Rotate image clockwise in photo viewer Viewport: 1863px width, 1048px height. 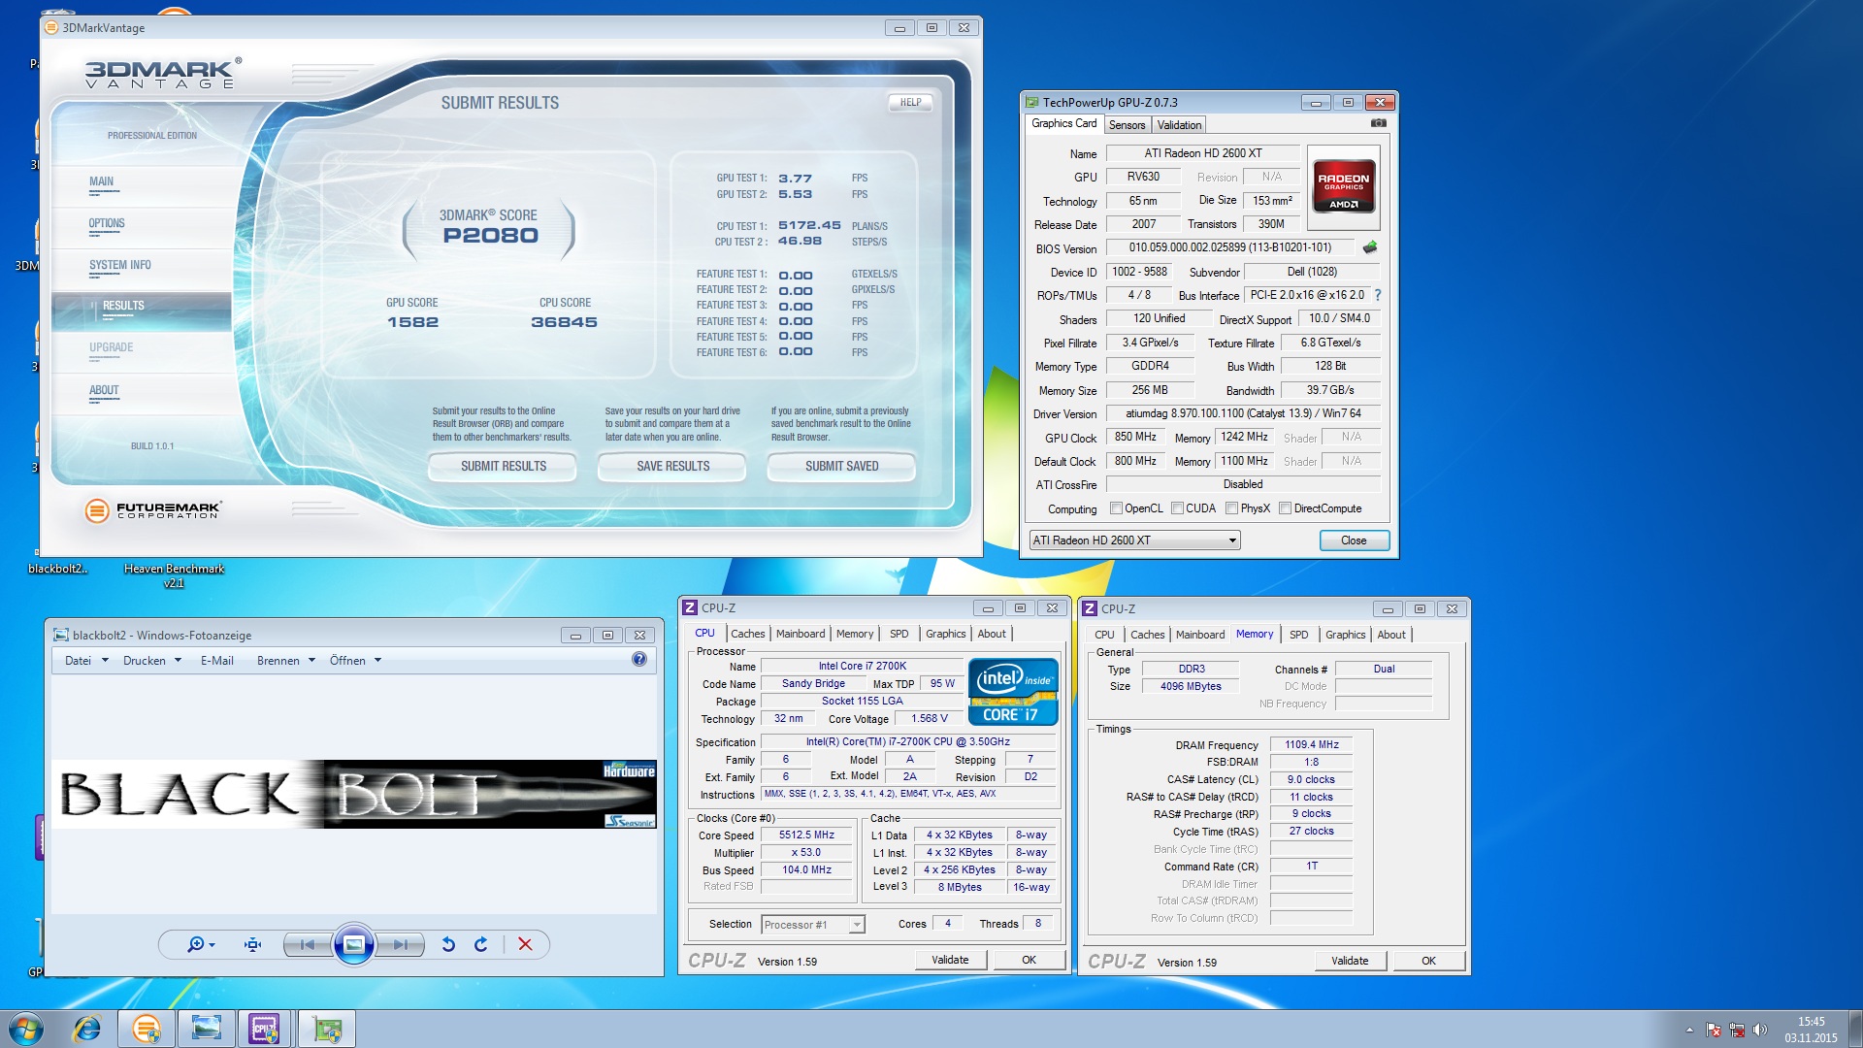coord(480,944)
